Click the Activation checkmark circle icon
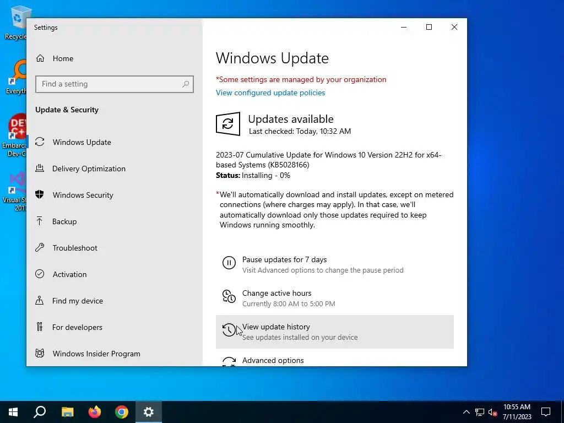564x423 pixels. point(40,274)
